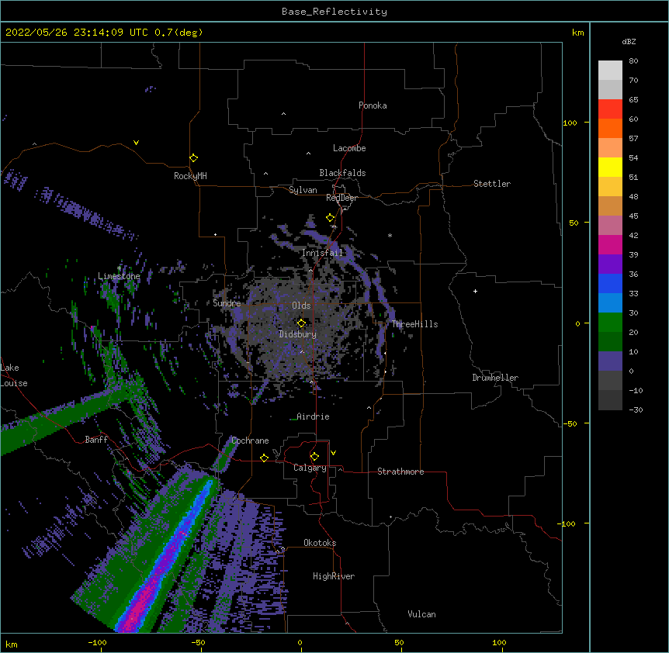
Task: Click the Ponoka label
Action: tap(373, 105)
